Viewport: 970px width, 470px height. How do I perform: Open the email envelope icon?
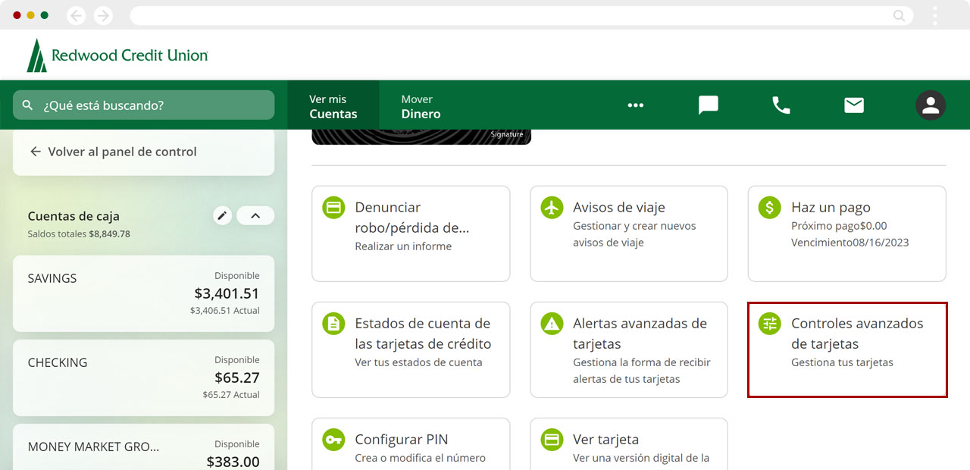click(854, 105)
